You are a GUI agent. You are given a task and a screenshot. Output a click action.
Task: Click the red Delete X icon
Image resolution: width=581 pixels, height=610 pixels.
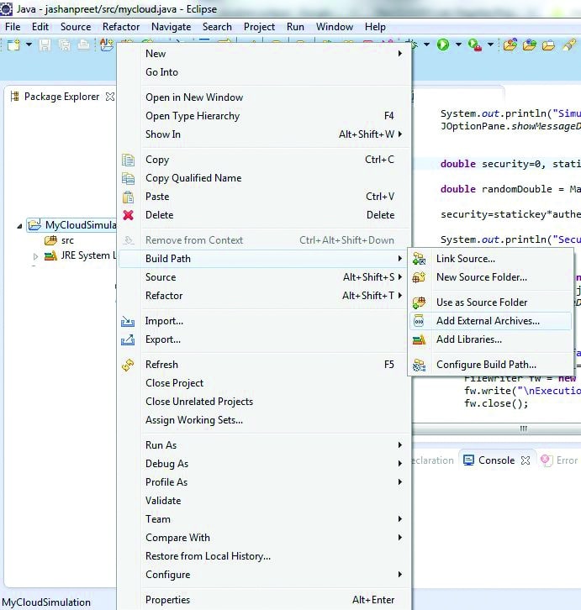128,215
